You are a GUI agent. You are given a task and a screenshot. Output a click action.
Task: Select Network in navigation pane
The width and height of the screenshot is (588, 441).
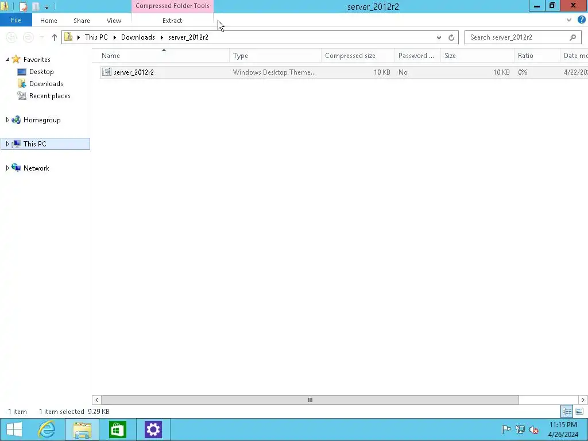click(x=36, y=168)
